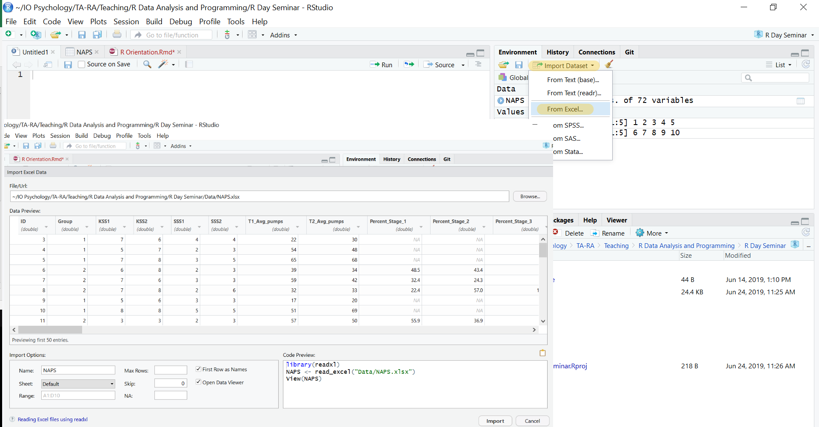Click the Save document icon in the editor toolbar
819x427 pixels.
[x=68, y=65]
